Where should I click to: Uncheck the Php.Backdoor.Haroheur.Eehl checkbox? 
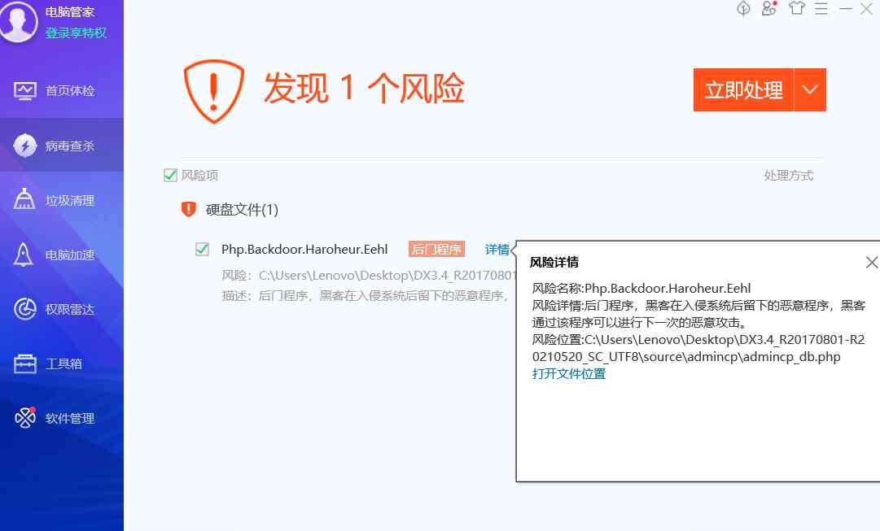tap(202, 249)
